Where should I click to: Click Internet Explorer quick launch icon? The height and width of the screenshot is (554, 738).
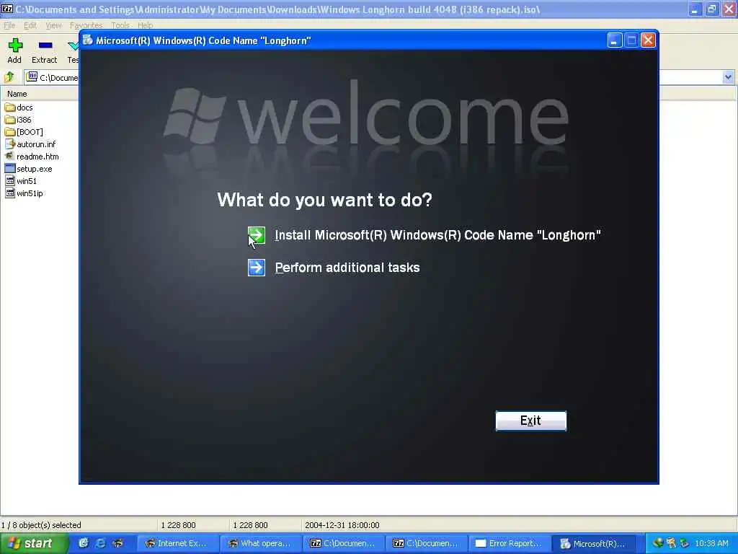pos(100,543)
